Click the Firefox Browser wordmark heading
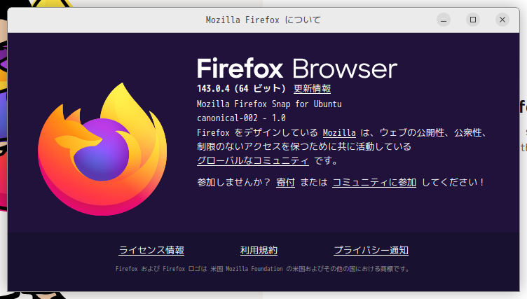The height and width of the screenshot is (299, 527). coord(297,69)
